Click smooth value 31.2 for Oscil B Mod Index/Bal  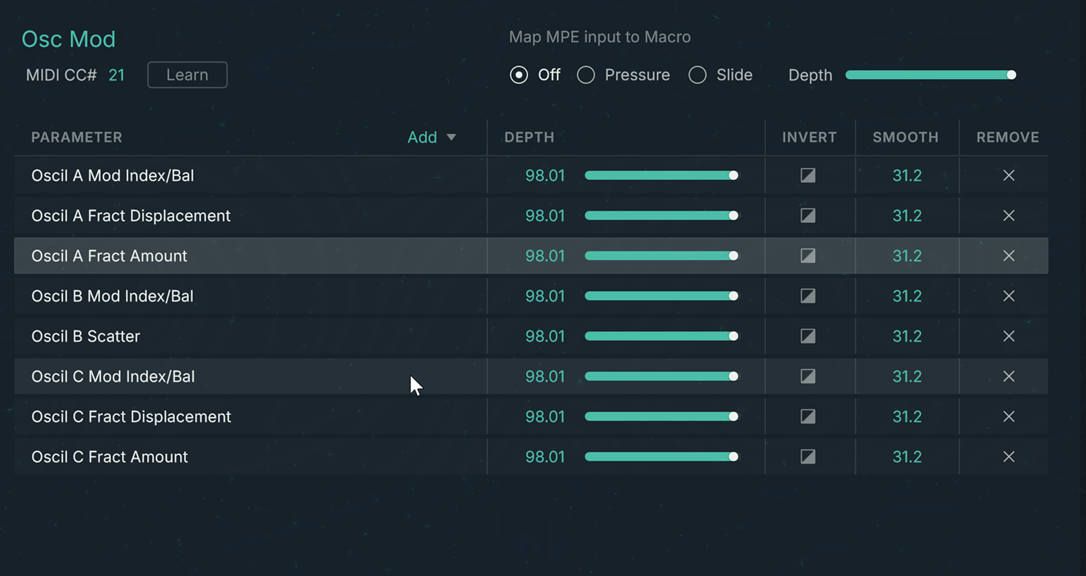(x=907, y=296)
